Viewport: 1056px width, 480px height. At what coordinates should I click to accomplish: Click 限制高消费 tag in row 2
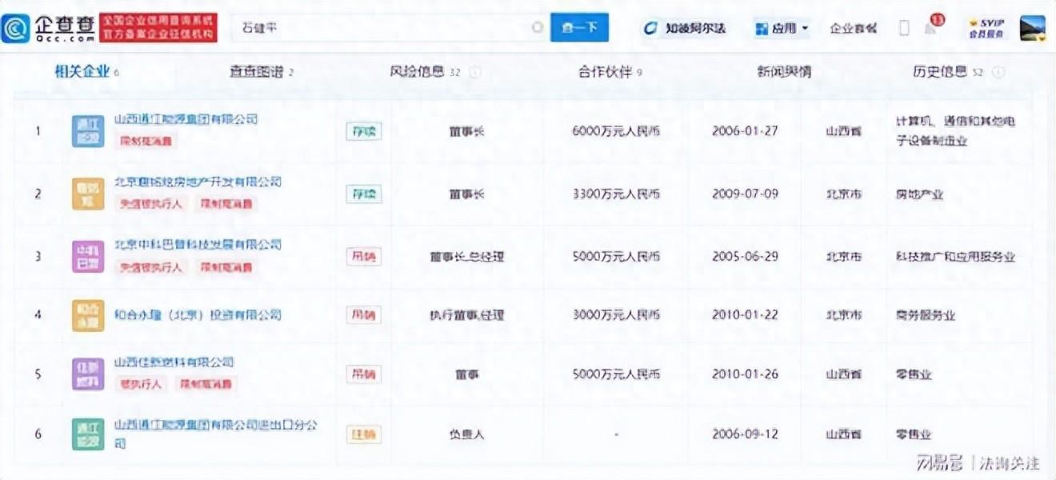pos(225,204)
